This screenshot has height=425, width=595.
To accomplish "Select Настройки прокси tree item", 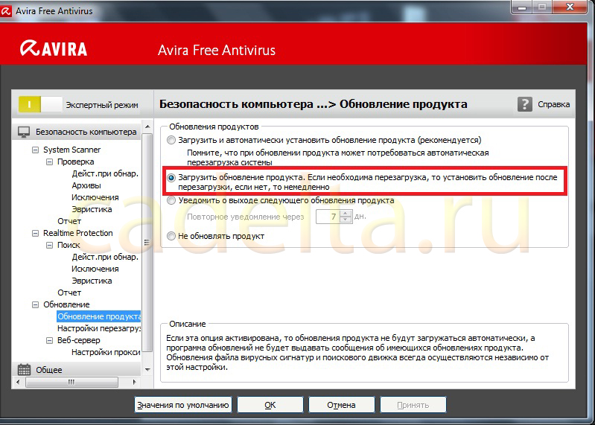I will pos(106,352).
